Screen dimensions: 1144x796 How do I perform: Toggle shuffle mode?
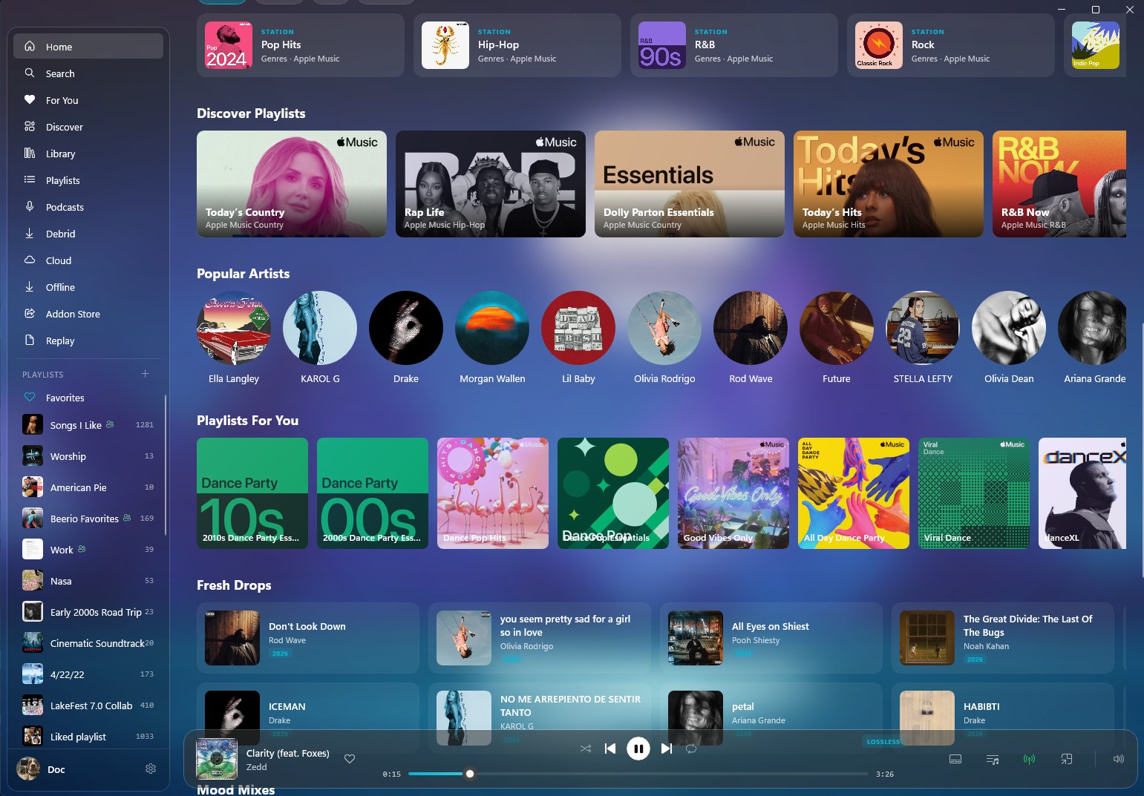586,749
